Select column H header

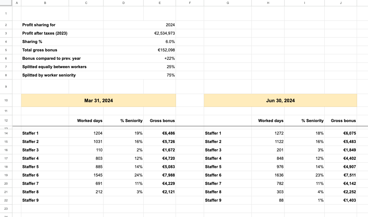(268, 3)
